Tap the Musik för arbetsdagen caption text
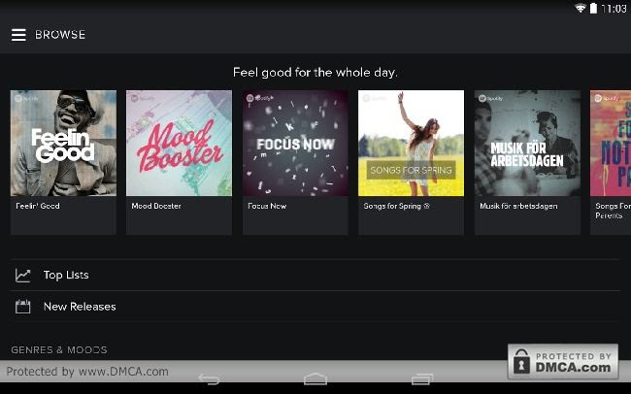The height and width of the screenshot is (394, 631). [x=518, y=206]
